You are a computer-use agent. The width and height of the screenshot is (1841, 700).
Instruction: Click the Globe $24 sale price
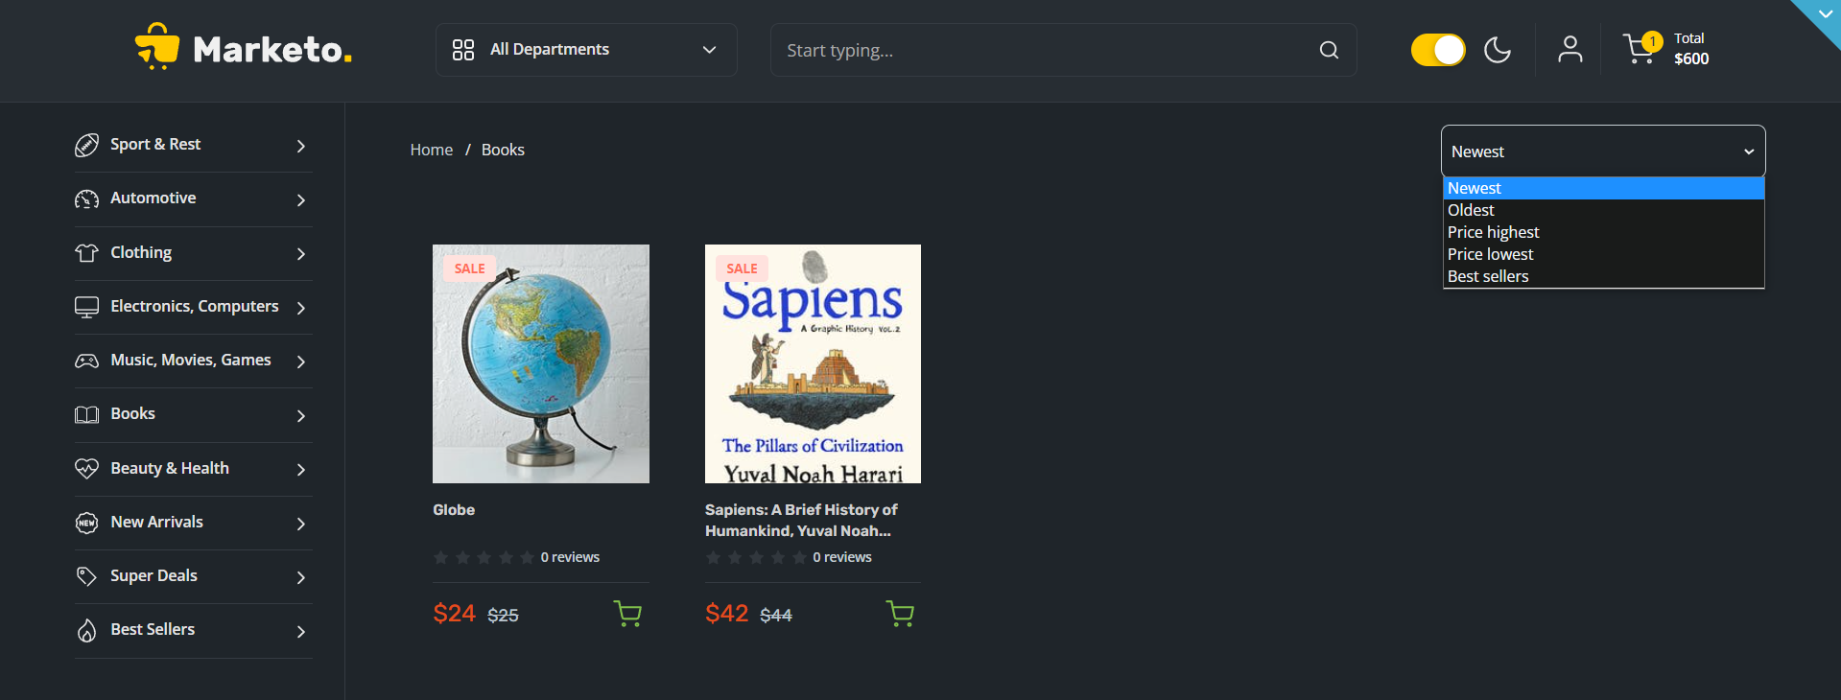(x=454, y=614)
